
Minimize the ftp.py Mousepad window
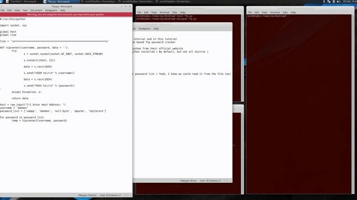(x=122, y=6)
